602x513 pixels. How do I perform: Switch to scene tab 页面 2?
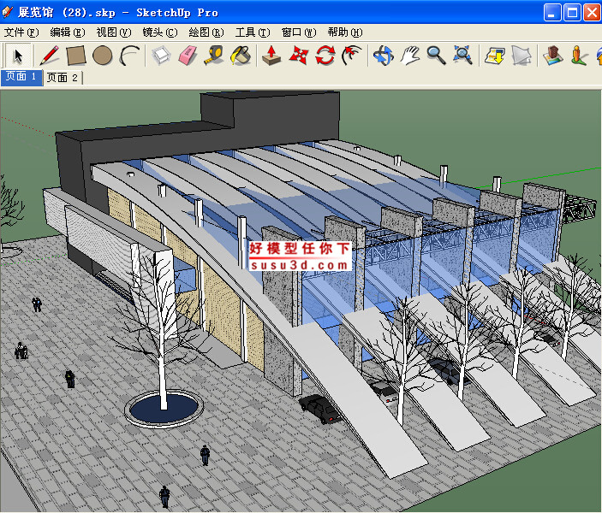point(63,78)
